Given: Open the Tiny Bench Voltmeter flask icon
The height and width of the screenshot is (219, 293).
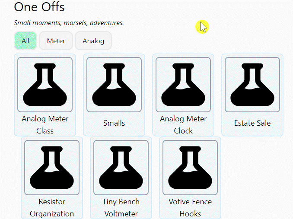Looking at the screenshot, I should (x=121, y=168).
